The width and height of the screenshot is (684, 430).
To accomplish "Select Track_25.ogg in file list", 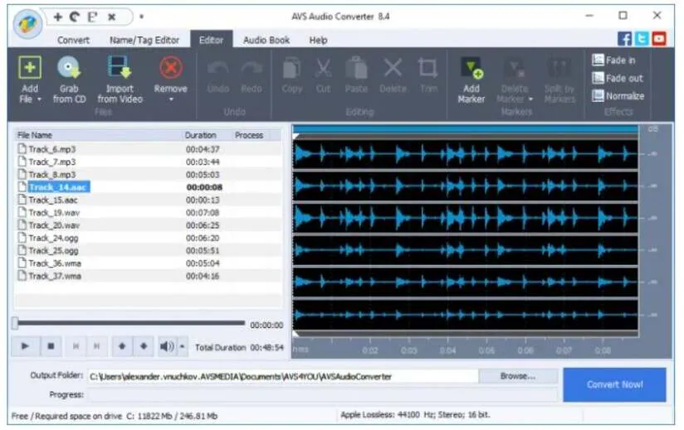I will (x=148, y=251).
